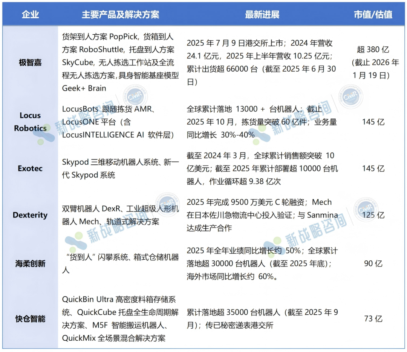Select the 90 亿 valuation cell

pos(373,263)
